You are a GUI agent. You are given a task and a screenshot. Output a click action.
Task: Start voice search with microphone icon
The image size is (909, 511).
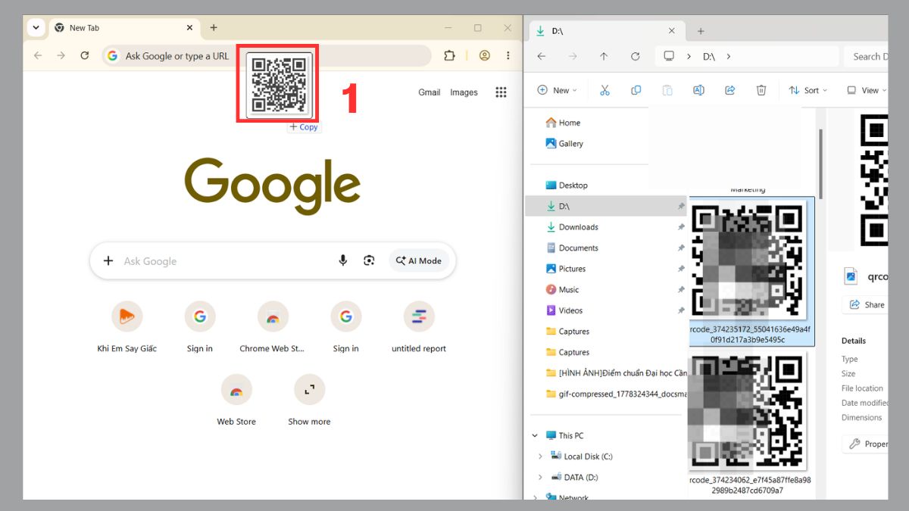tap(343, 260)
